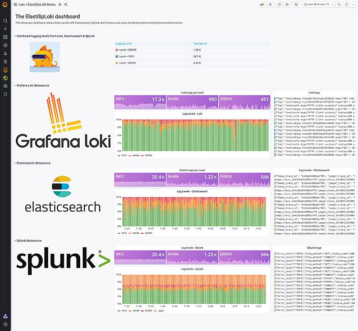Click the sunglasses mascot image
The width and height of the screenshot is (358, 331).
45,57
